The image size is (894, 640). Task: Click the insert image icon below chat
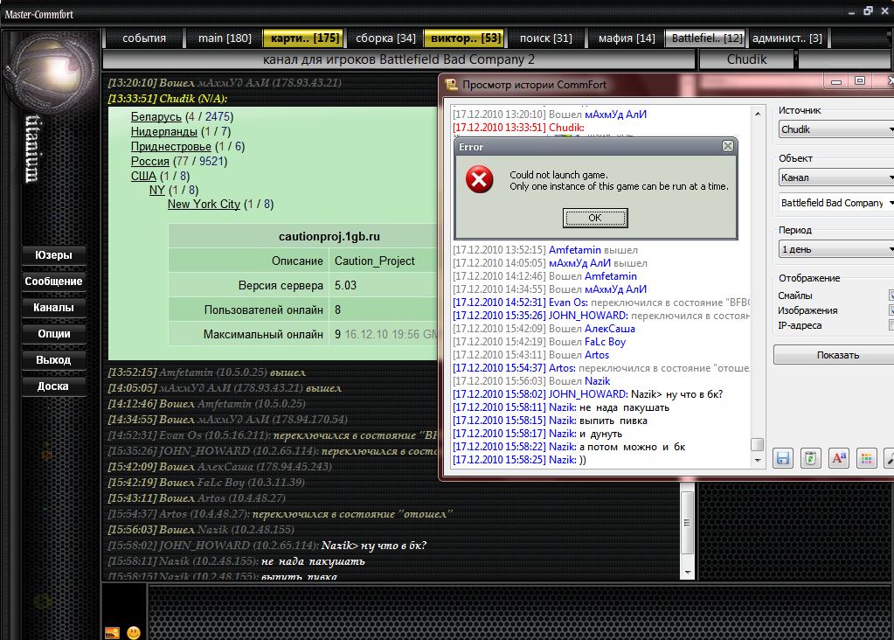pyautogui.click(x=112, y=632)
